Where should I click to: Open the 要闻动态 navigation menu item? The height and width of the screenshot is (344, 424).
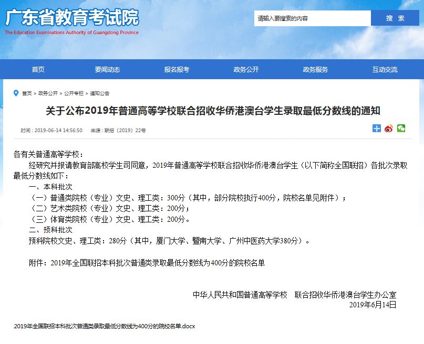click(x=107, y=69)
